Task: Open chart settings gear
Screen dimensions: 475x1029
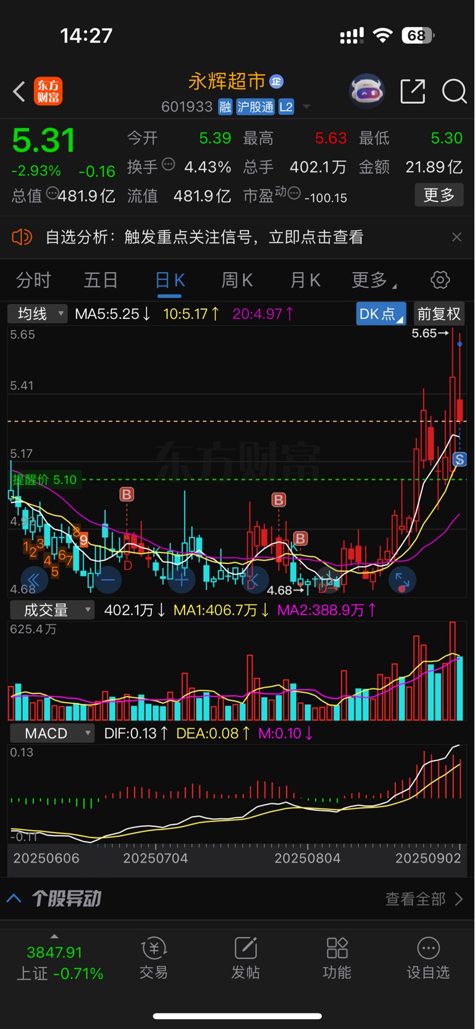Action: (x=440, y=280)
